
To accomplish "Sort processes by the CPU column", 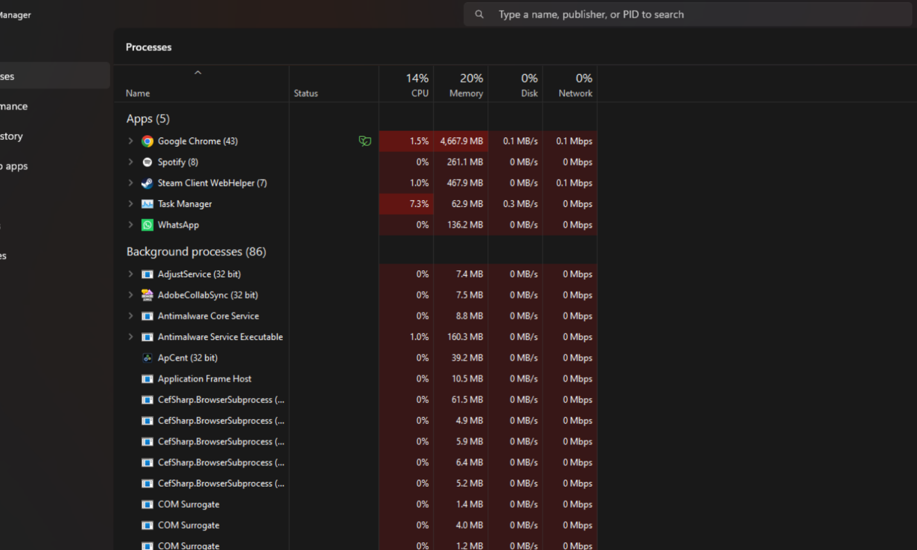I will click(x=406, y=84).
